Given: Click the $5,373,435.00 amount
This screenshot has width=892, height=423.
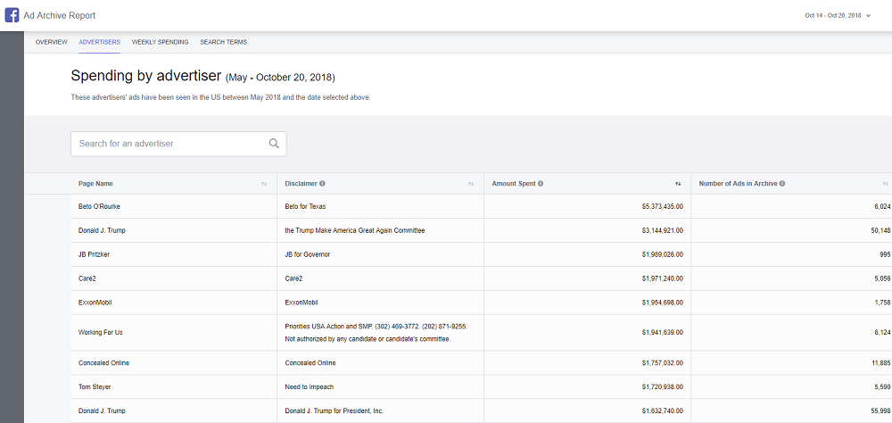Looking at the screenshot, I should tap(662, 207).
